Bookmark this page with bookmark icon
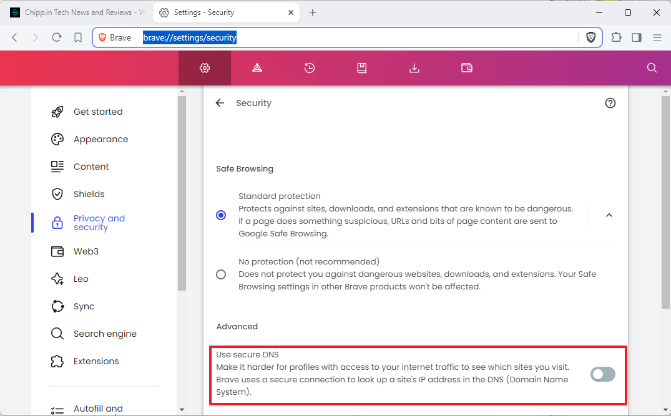The width and height of the screenshot is (671, 416). point(78,37)
